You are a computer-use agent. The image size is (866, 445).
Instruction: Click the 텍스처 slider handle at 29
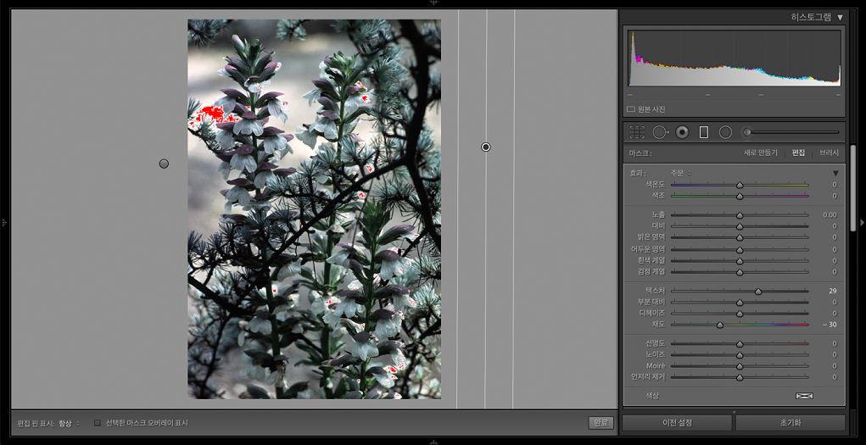click(758, 291)
